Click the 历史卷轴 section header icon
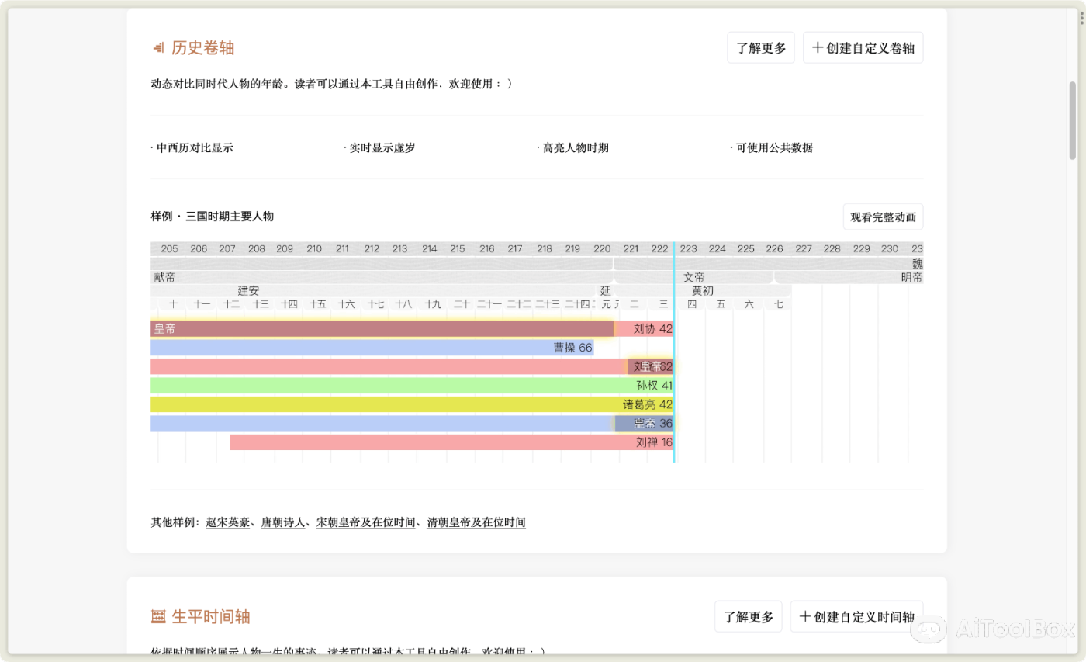Screen dimensions: 1086x662 [157, 47]
